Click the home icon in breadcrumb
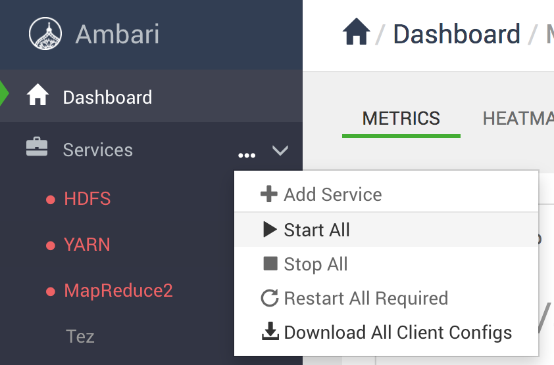This screenshot has width=554, height=365. click(356, 32)
